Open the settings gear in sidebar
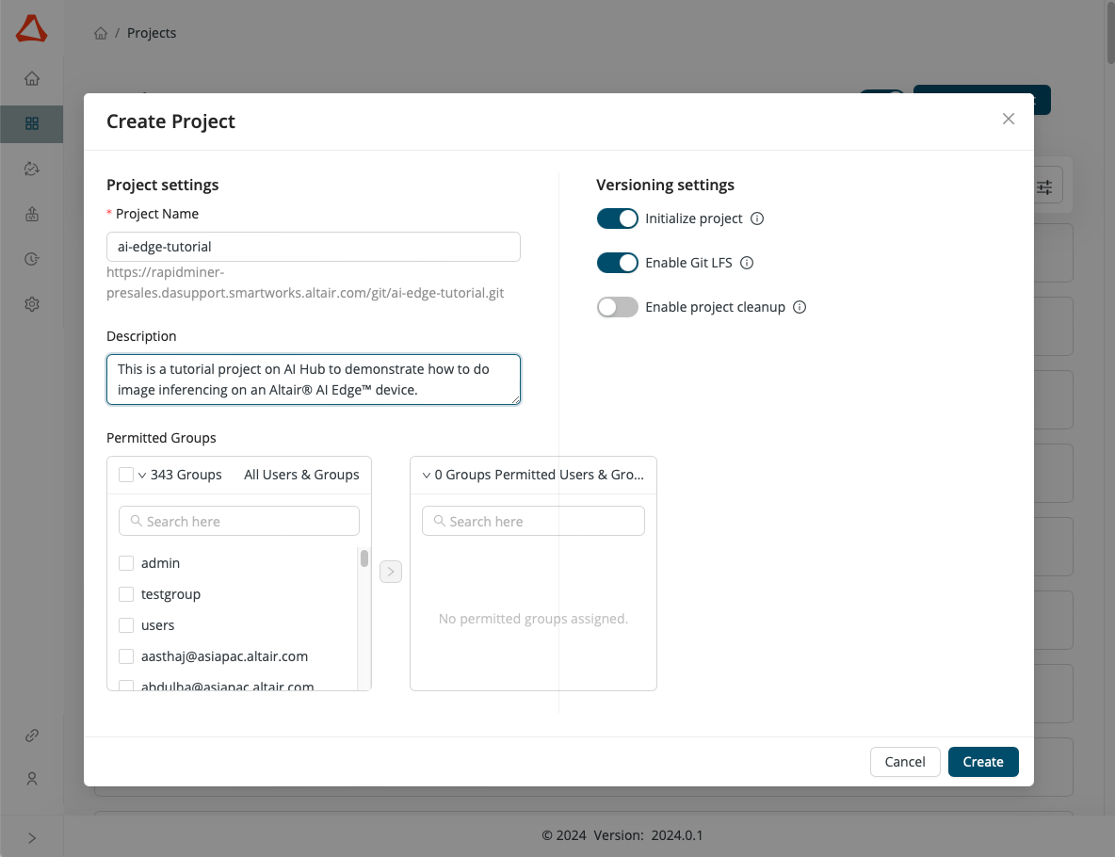Image resolution: width=1115 pixels, height=857 pixels. (x=32, y=304)
